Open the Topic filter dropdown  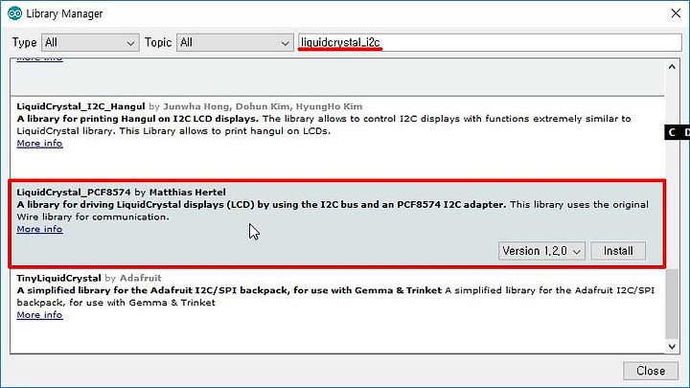tap(235, 43)
